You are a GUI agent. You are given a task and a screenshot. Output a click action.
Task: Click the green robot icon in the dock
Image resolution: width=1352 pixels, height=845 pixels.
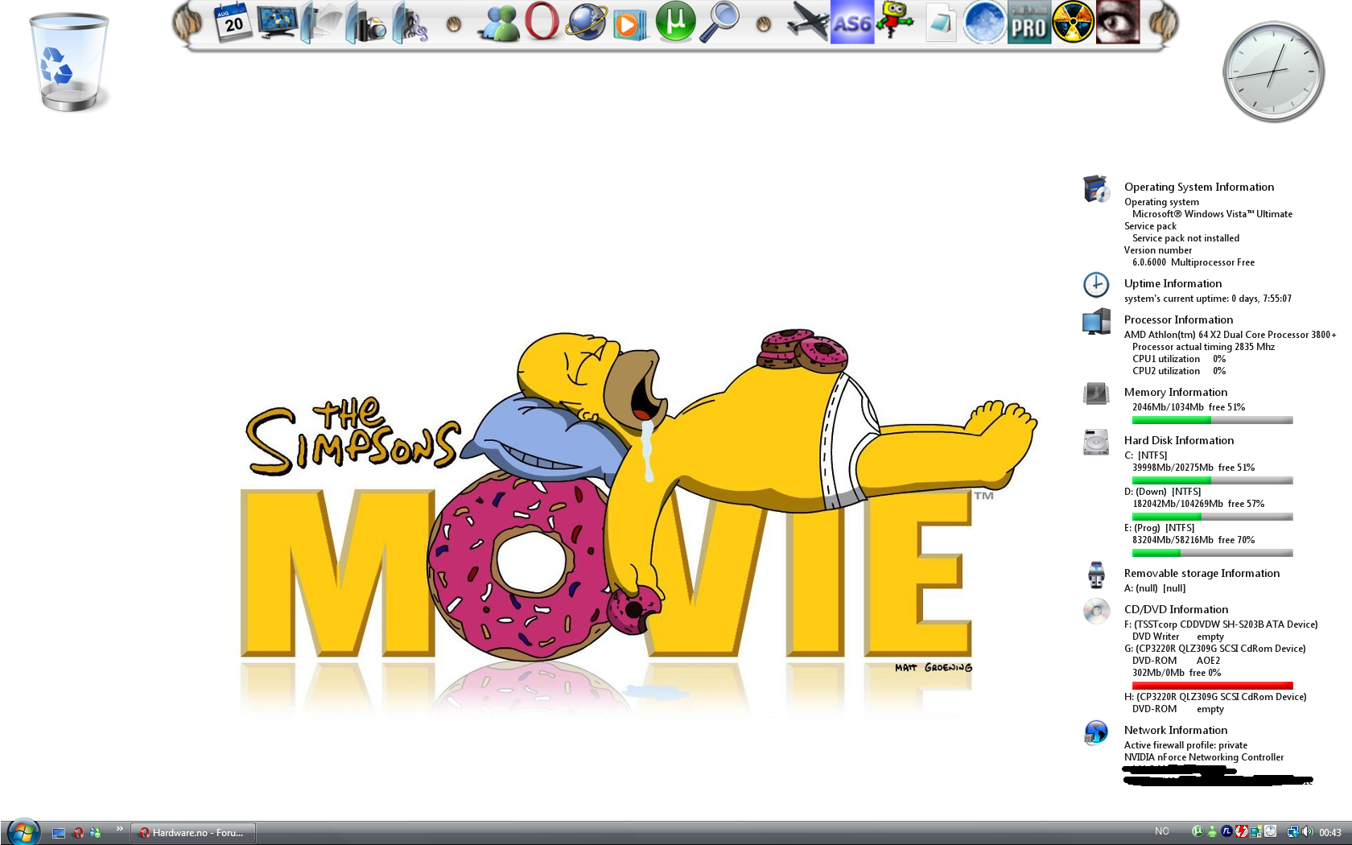pyautogui.click(x=896, y=22)
